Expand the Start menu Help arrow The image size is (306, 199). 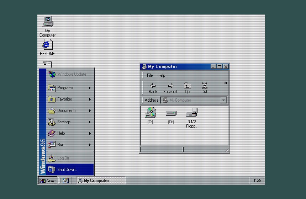click(90, 133)
